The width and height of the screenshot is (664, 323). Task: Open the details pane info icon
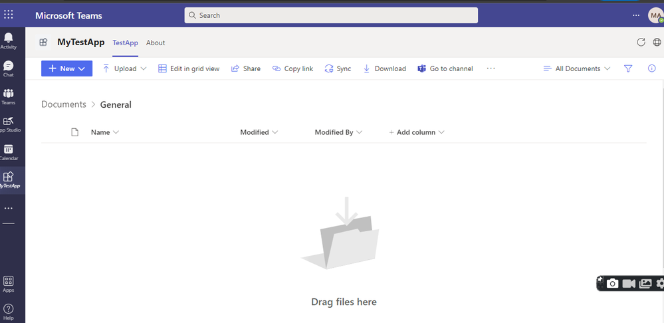pos(652,68)
